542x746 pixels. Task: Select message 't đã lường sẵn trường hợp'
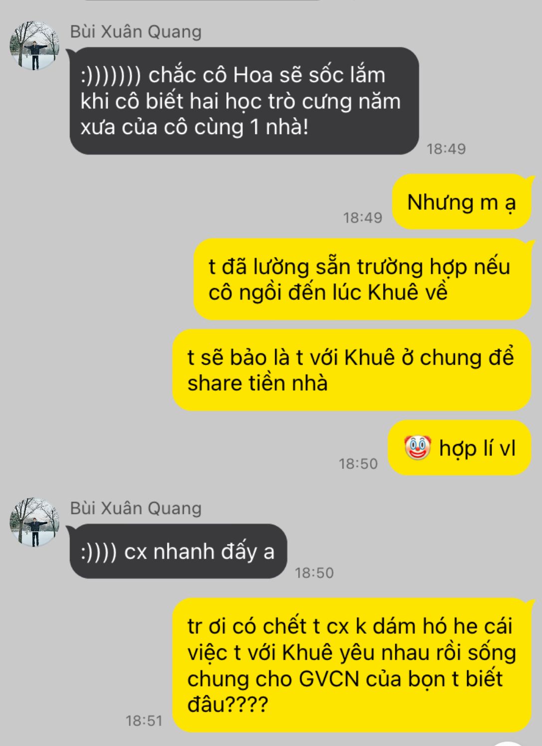(362, 279)
